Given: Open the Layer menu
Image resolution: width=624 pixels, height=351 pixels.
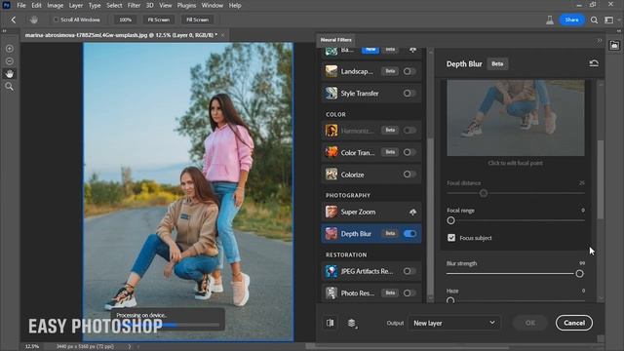Looking at the screenshot, I should click(x=76, y=5).
